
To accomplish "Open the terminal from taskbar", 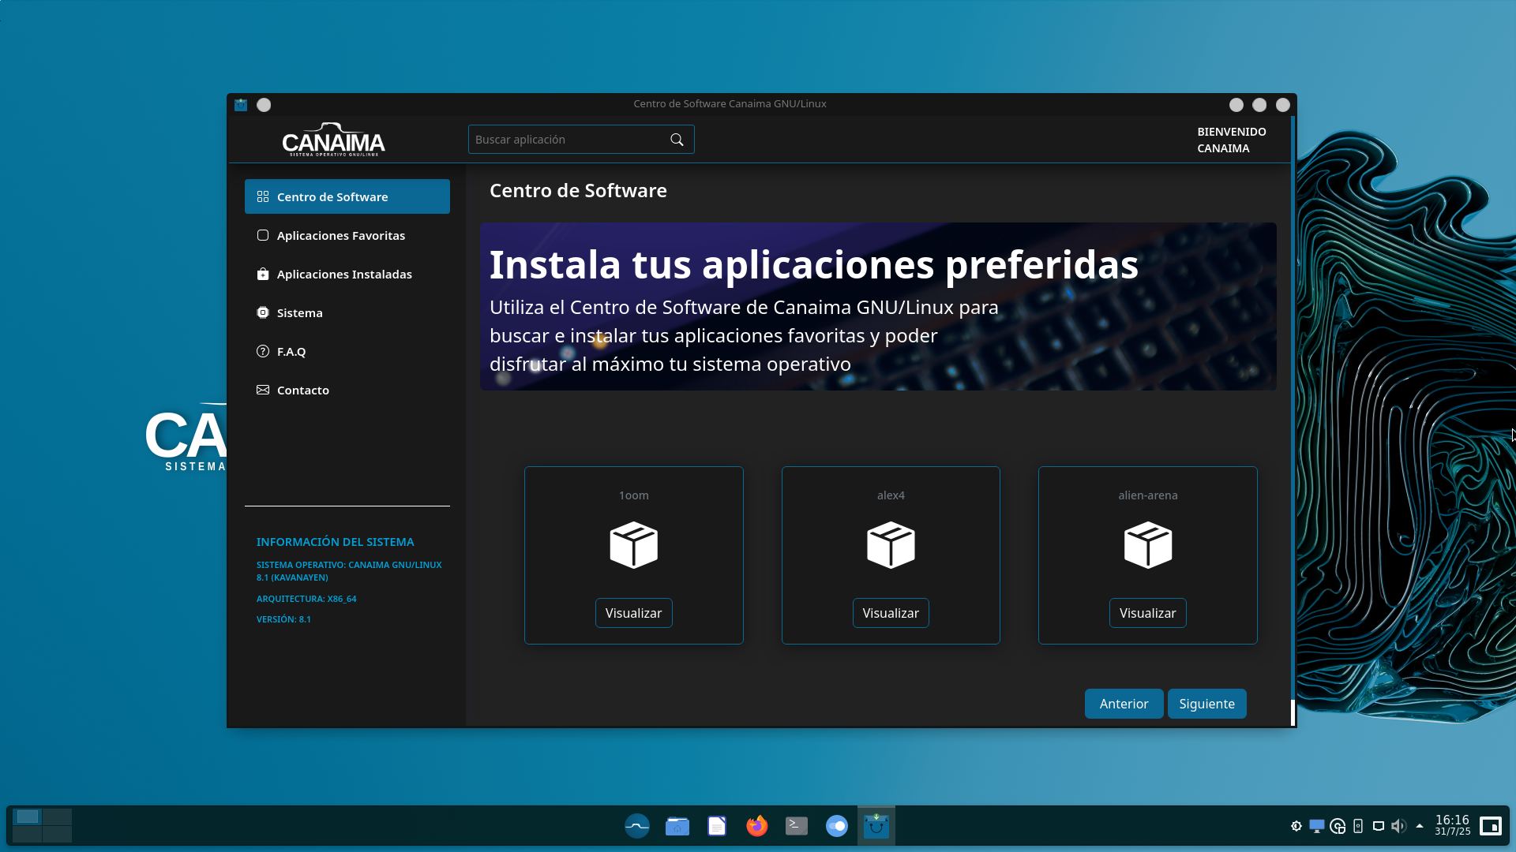I will [x=797, y=826].
